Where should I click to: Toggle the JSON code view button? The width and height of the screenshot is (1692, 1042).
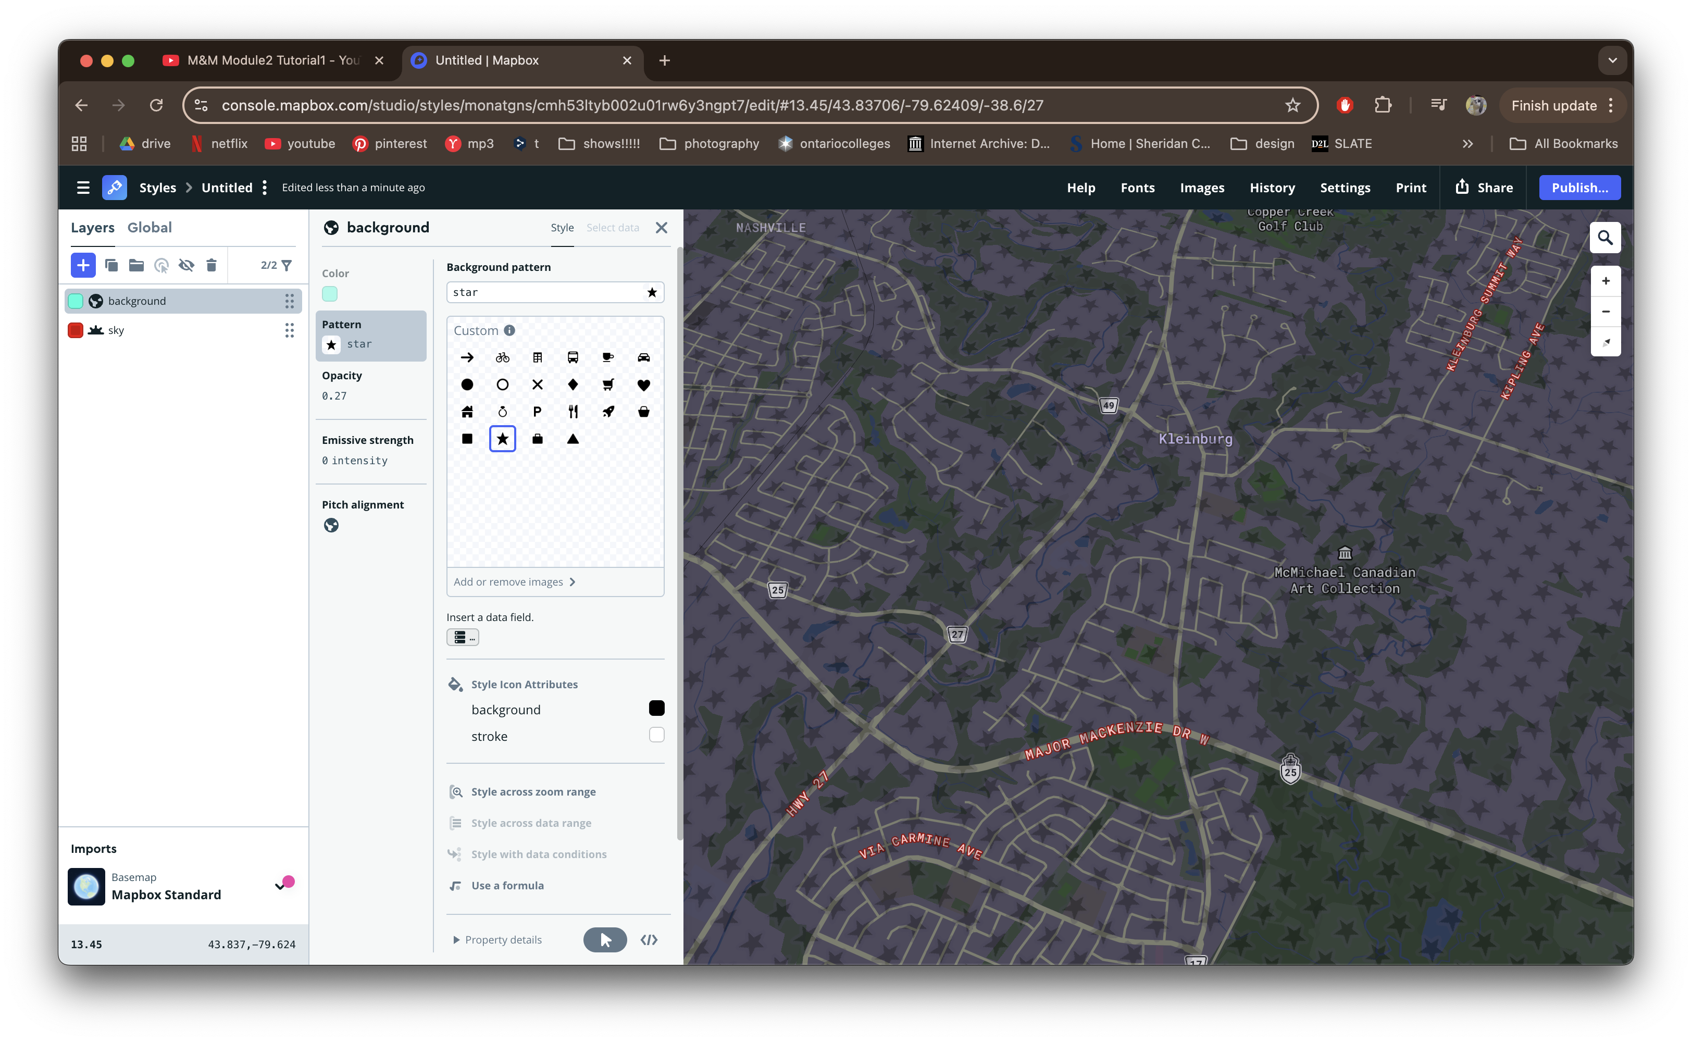[649, 939]
